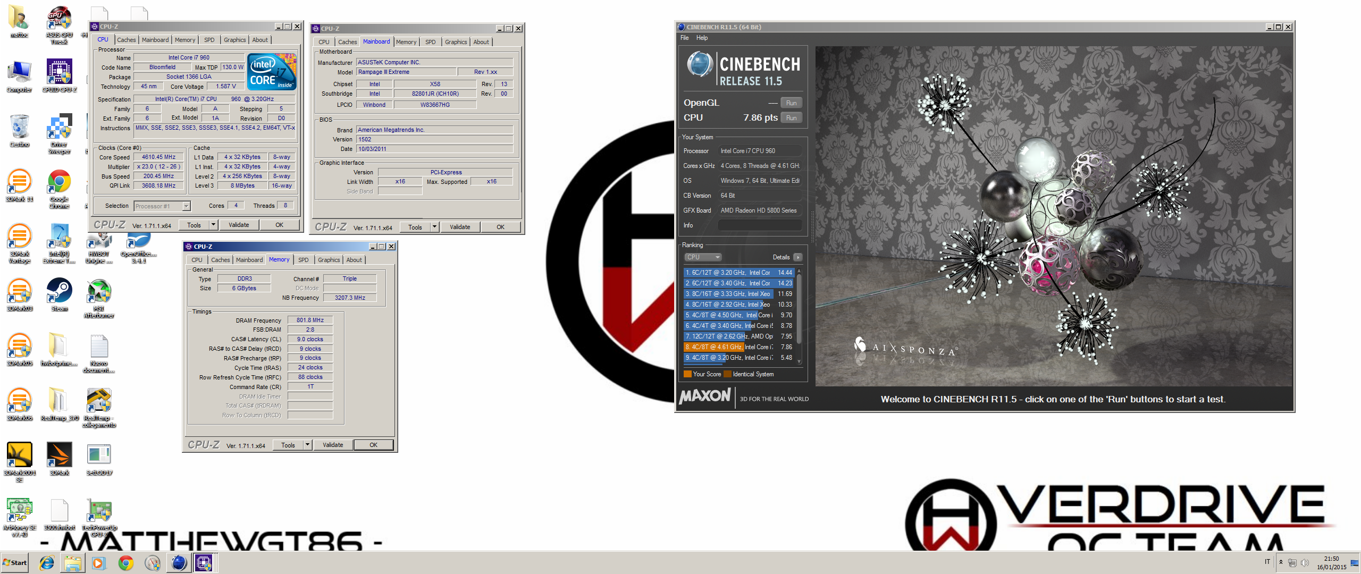Select the 3DMark Vantage desktop icon
This screenshot has width=1361, height=574.
[x=19, y=243]
